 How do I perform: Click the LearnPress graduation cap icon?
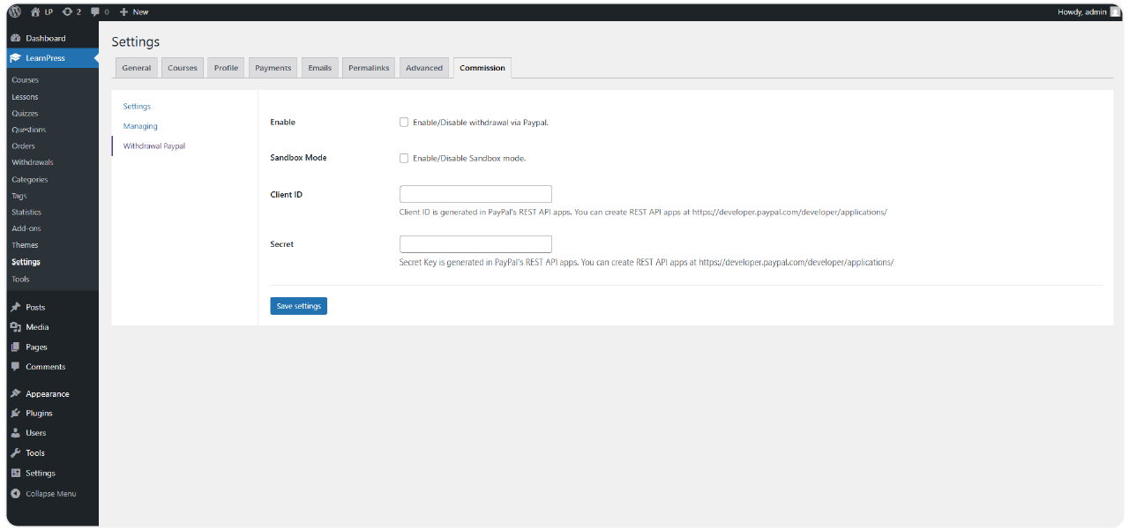[x=15, y=57]
